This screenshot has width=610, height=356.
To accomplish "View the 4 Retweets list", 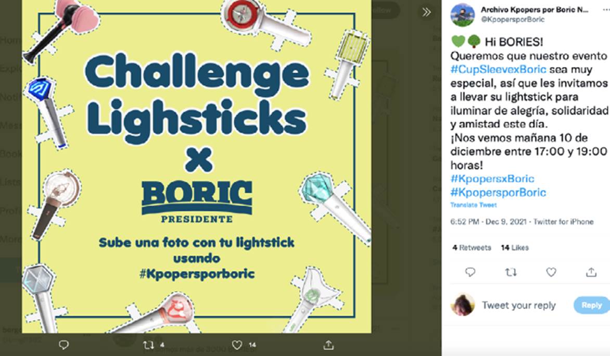I will tap(472, 247).
